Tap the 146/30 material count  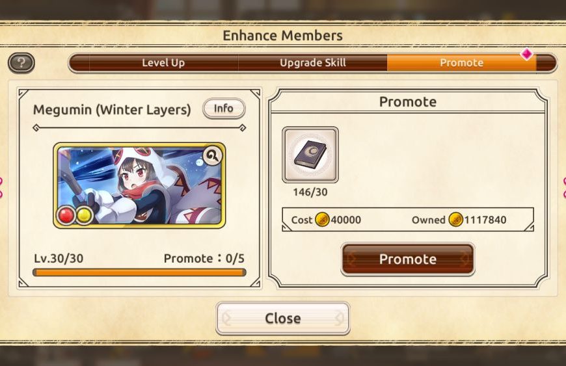coord(310,192)
